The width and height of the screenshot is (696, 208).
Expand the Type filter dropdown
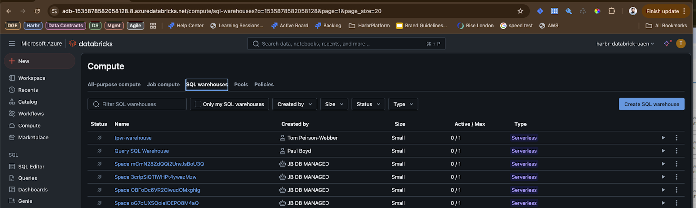[403, 104]
